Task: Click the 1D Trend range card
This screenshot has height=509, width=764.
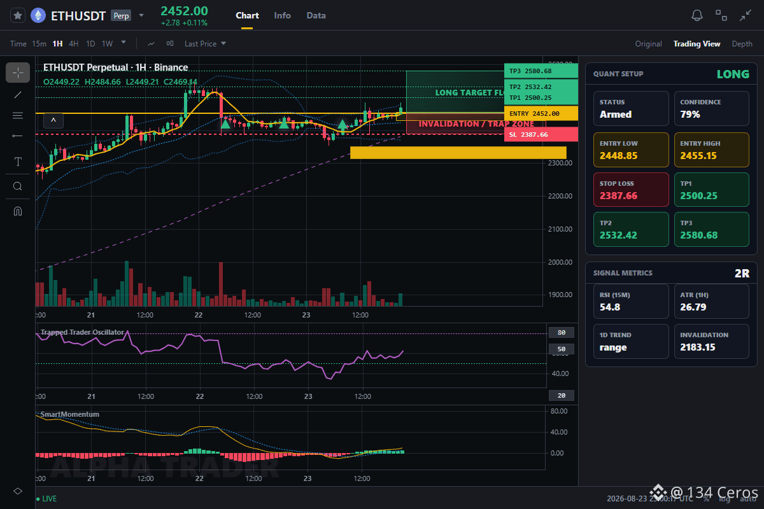Action: coord(631,342)
